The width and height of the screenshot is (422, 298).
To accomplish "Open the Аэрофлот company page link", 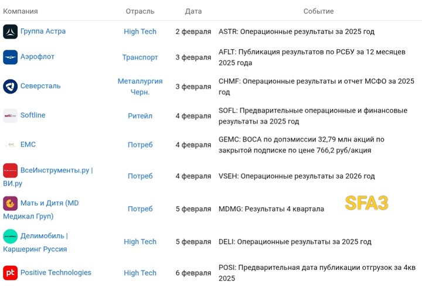I will coord(38,57).
